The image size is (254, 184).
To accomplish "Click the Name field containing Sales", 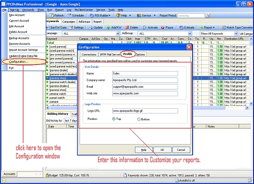I will tap(145, 74).
